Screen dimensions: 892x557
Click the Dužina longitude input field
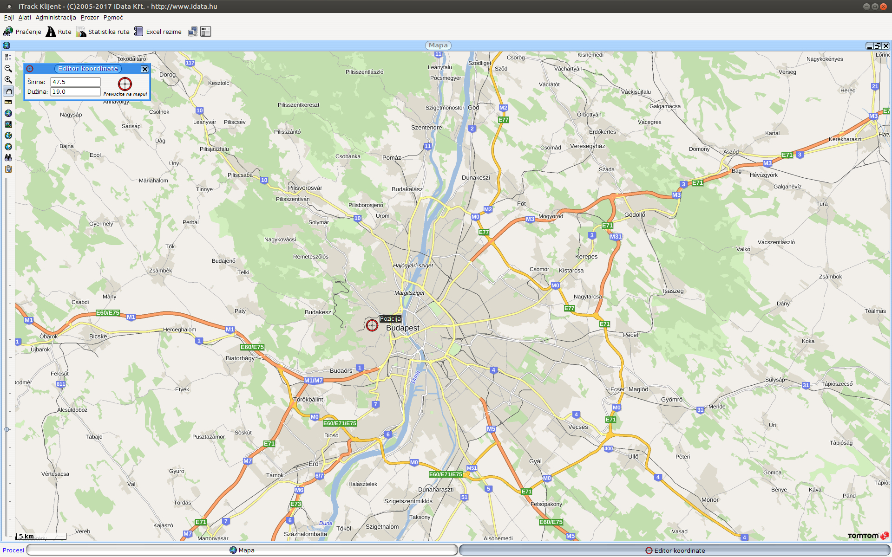tap(75, 91)
